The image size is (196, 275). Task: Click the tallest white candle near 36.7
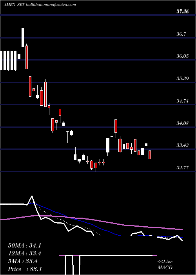23,37
